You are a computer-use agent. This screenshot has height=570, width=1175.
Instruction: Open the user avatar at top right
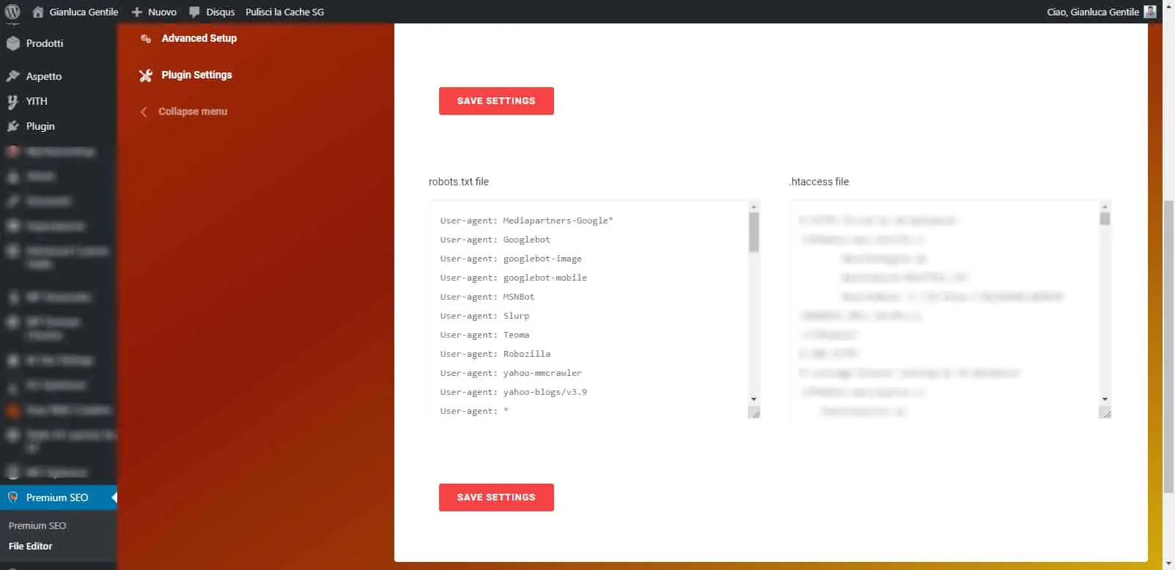click(1150, 12)
